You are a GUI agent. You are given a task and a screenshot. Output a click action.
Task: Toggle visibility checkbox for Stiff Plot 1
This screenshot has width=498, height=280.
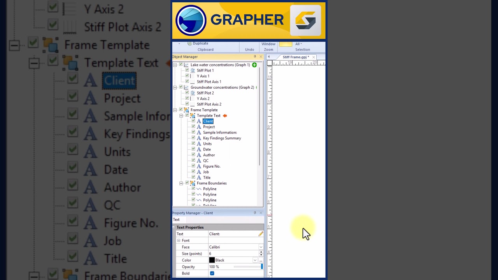point(187,70)
